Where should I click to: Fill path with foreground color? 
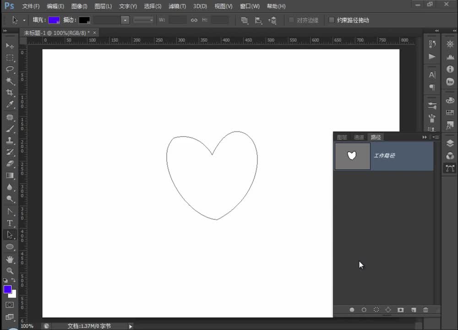tap(352, 309)
